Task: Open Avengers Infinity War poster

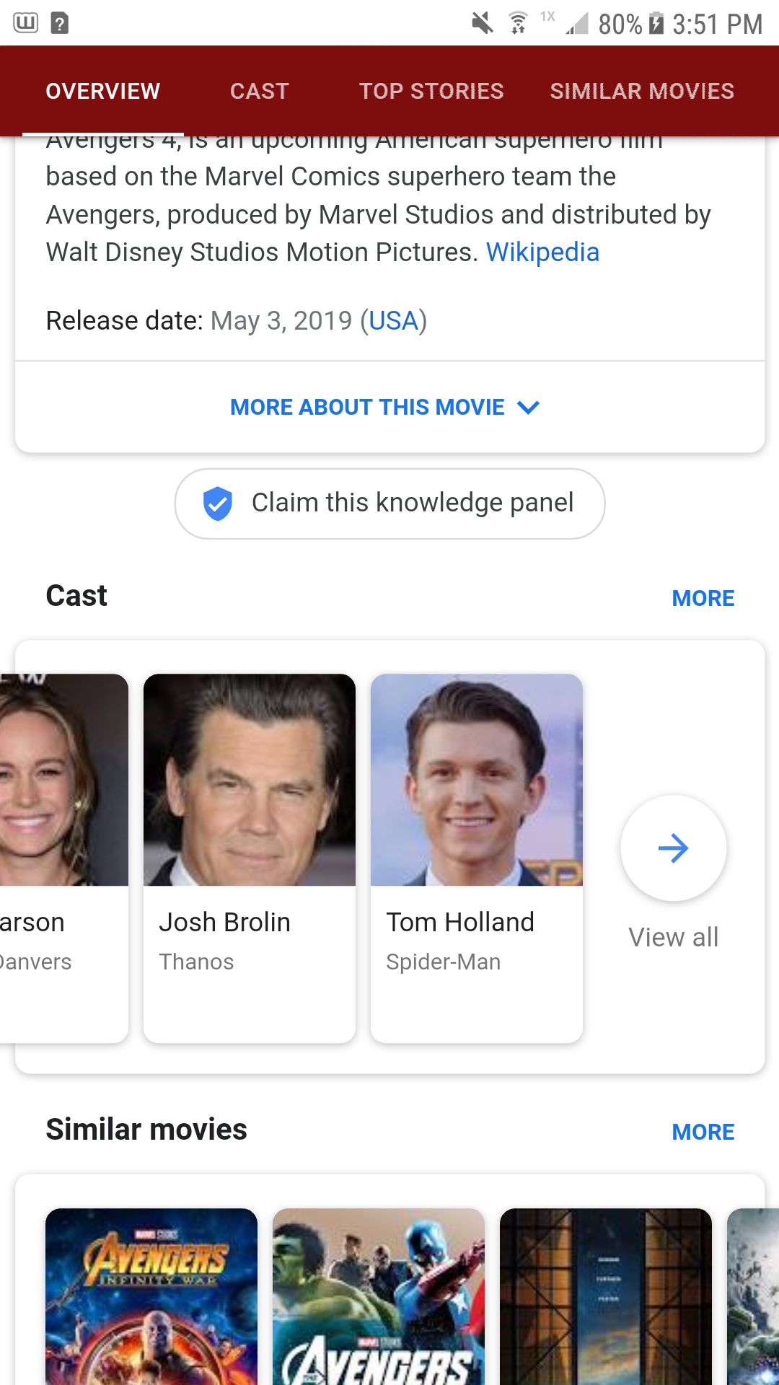Action: tap(151, 1296)
